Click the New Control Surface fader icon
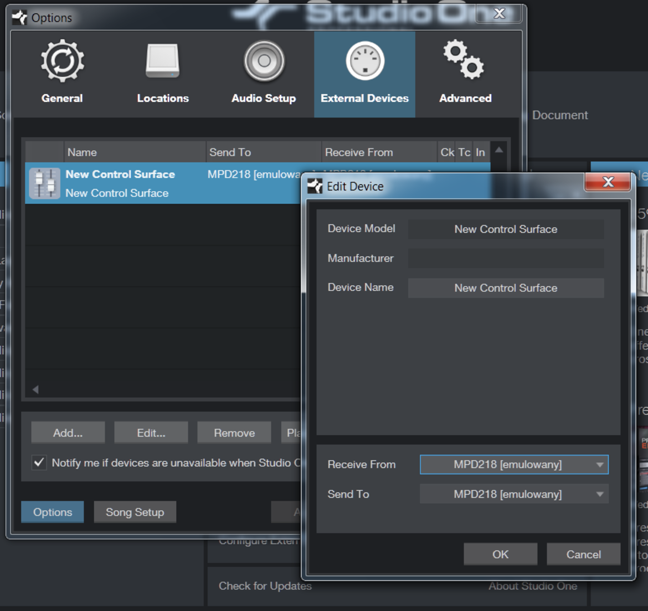Image resolution: width=648 pixels, height=611 pixels. [45, 183]
